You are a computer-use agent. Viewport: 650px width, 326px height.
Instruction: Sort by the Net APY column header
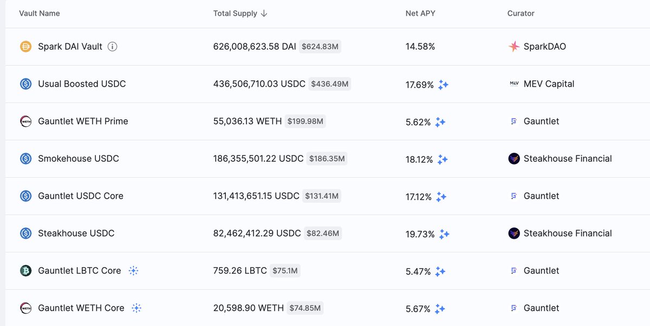tap(420, 13)
